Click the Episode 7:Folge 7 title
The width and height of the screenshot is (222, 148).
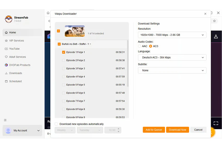tap(75, 101)
